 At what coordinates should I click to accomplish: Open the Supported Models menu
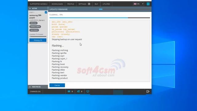click(x=38, y=4)
